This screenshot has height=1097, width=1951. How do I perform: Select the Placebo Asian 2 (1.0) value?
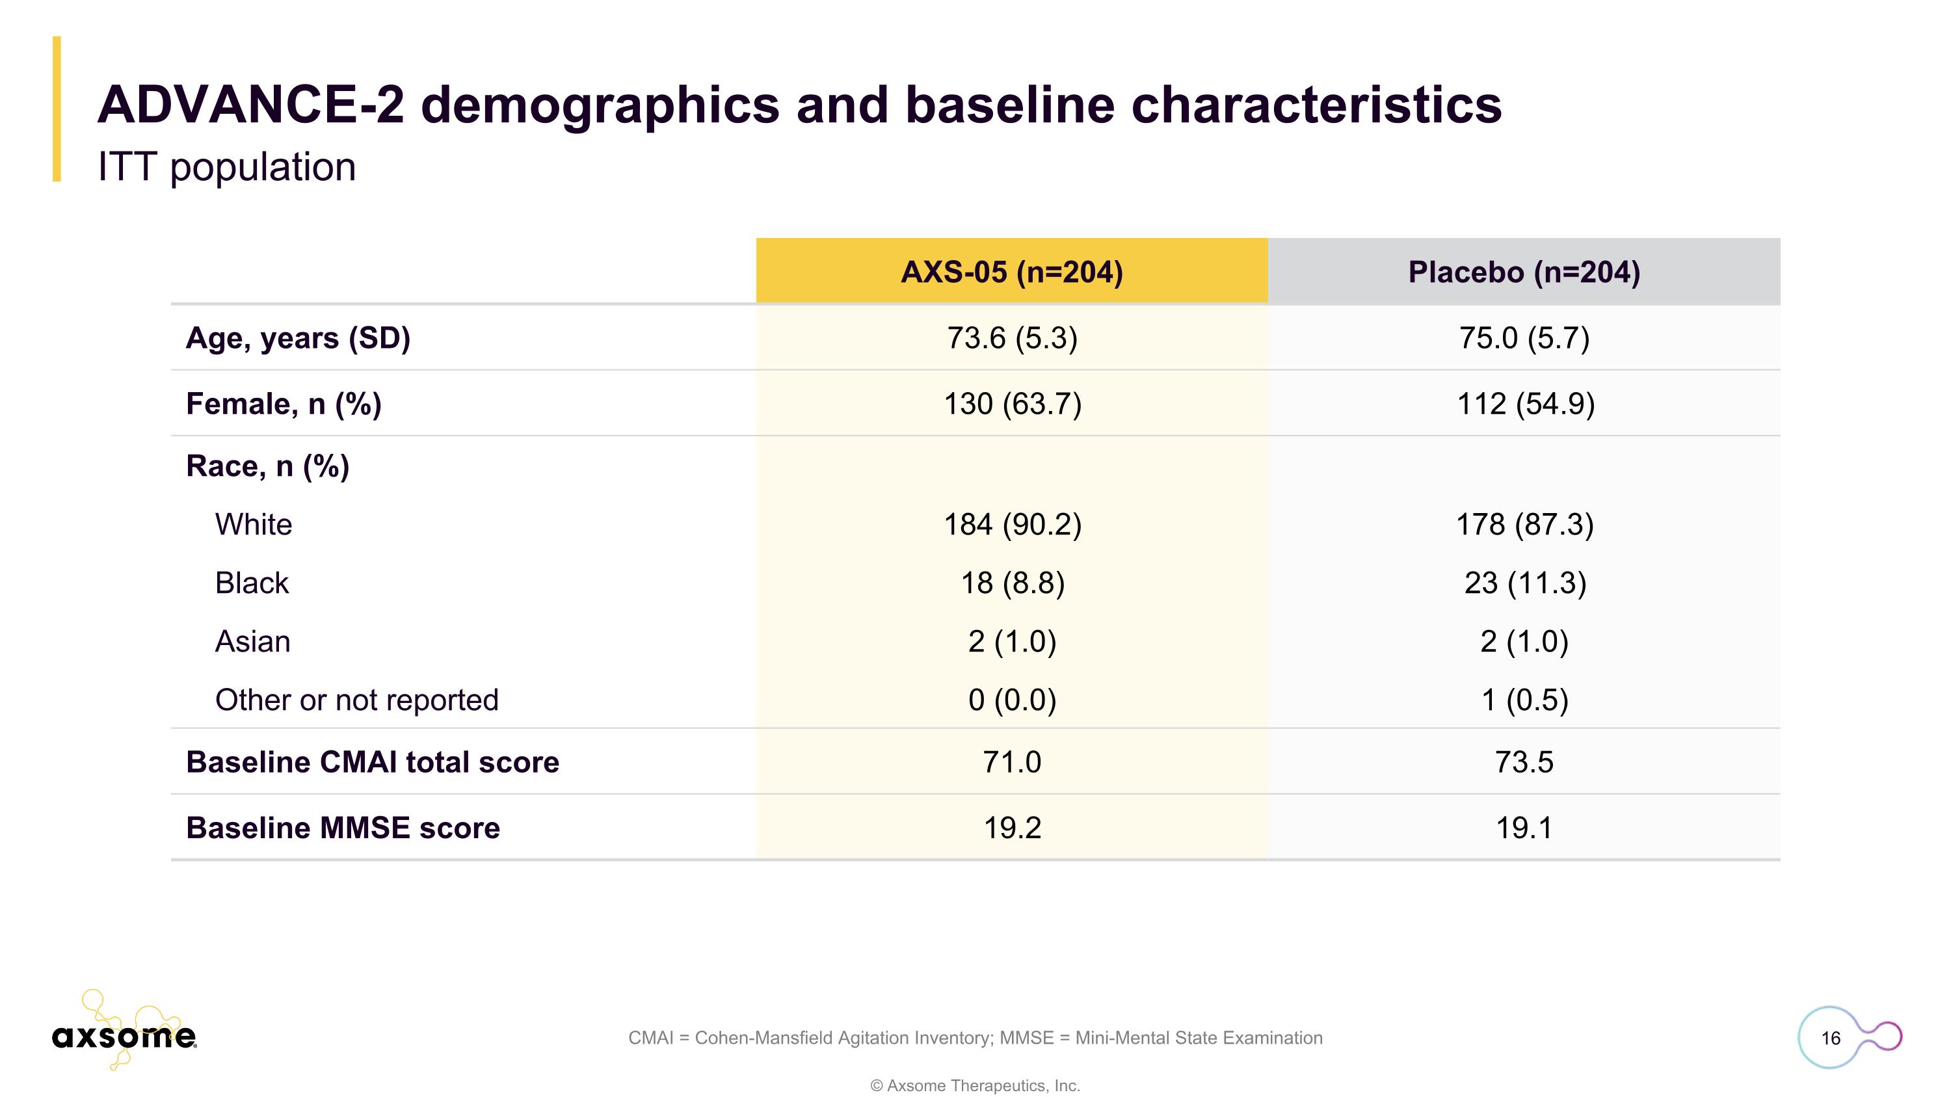click(x=1524, y=641)
